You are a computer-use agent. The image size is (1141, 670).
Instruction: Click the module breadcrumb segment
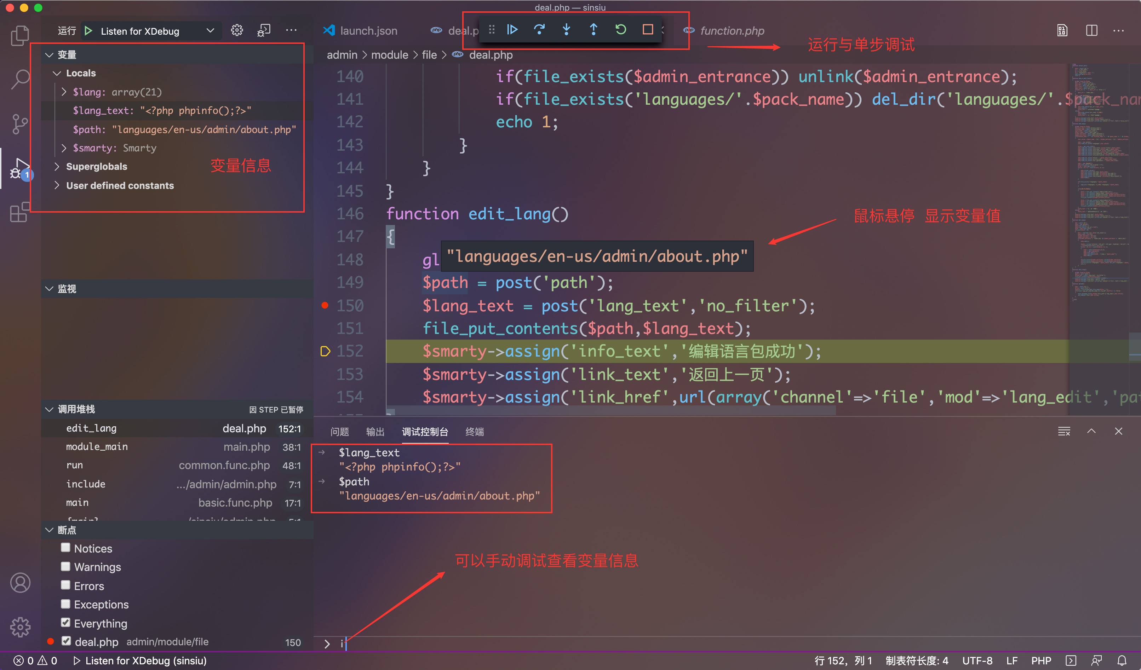pyautogui.click(x=389, y=55)
